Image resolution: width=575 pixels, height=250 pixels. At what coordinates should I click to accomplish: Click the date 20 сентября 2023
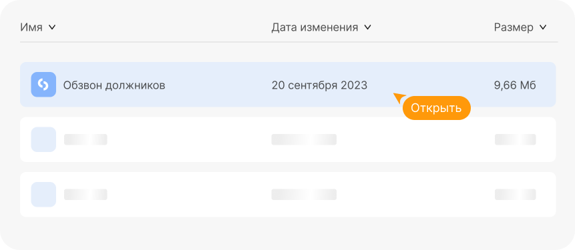click(x=319, y=85)
